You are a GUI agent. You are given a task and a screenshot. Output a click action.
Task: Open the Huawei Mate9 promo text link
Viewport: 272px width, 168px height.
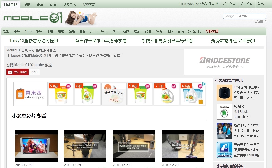[x=65, y=55]
